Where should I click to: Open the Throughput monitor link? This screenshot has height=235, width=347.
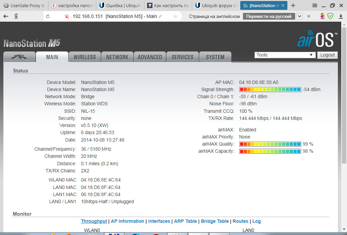click(94, 221)
